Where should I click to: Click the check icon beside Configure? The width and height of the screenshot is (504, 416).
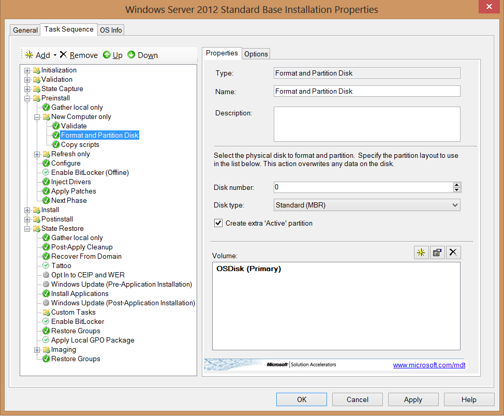(46, 164)
